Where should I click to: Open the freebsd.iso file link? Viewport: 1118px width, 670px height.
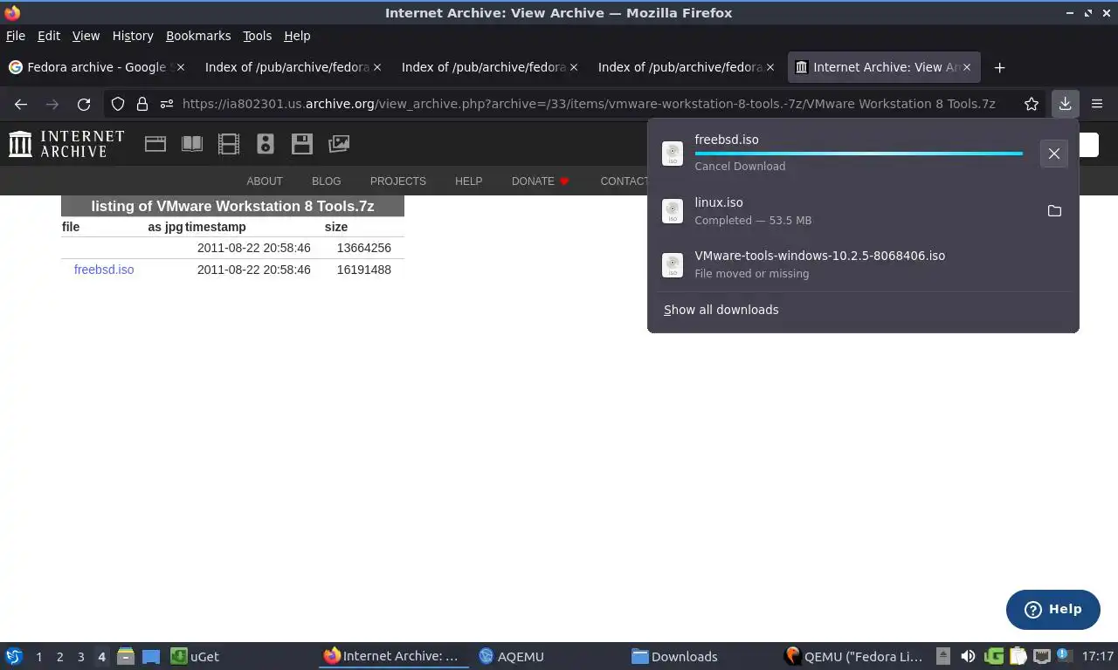tap(104, 270)
